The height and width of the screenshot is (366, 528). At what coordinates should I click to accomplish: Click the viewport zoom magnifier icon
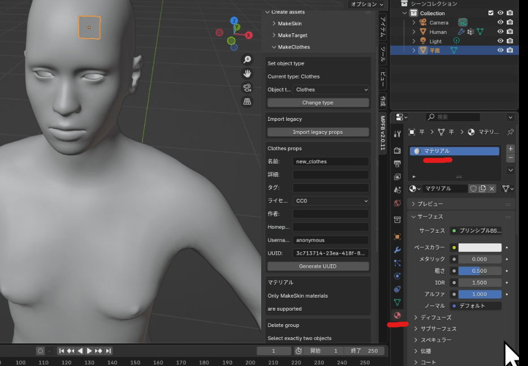[x=247, y=59]
